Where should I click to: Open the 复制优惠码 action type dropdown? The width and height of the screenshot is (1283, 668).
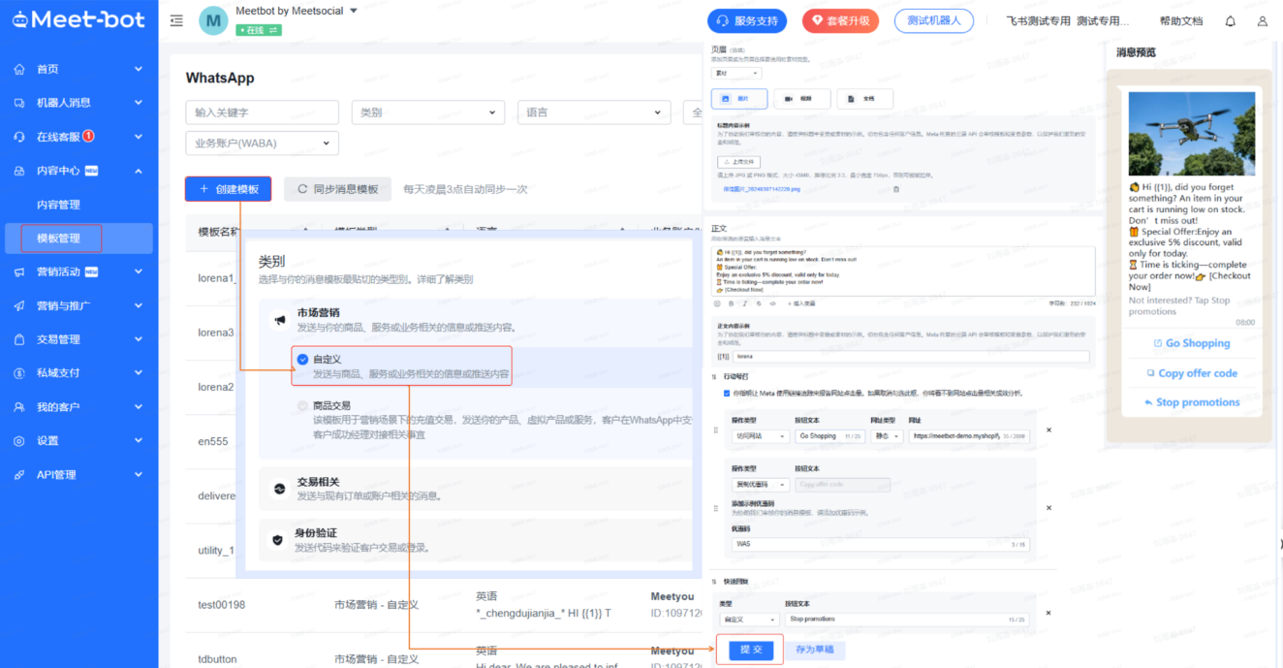759,485
